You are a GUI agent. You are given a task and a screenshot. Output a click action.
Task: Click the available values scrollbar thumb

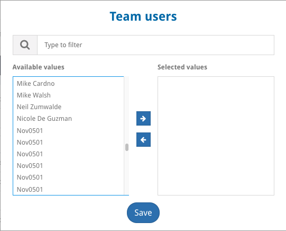point(127,147)
